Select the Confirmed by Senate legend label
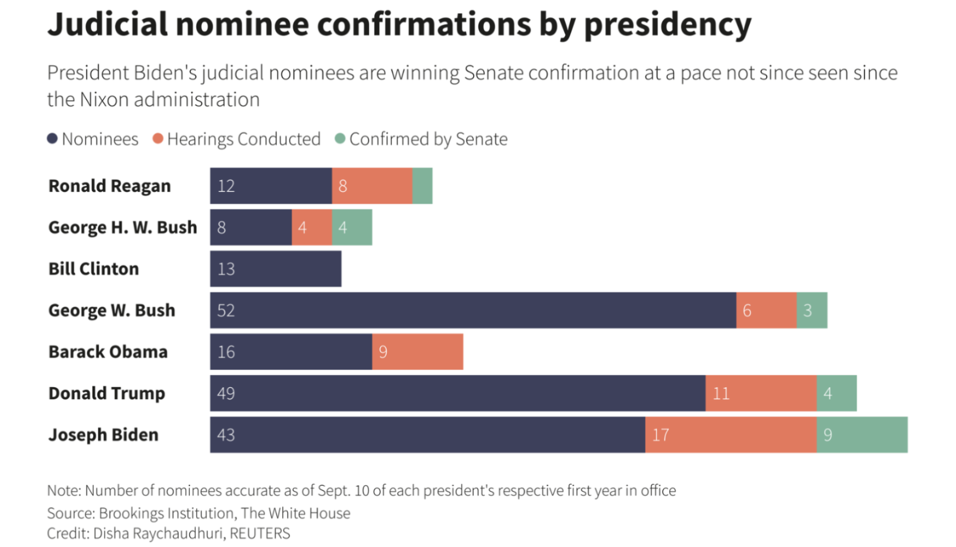 click(x=428, y=139)
